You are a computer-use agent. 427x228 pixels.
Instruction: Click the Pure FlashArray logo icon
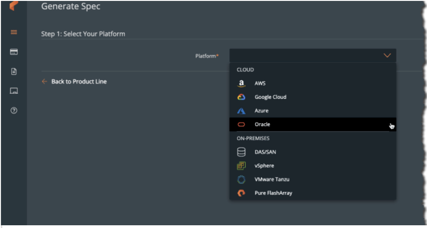tap(241, 193)
